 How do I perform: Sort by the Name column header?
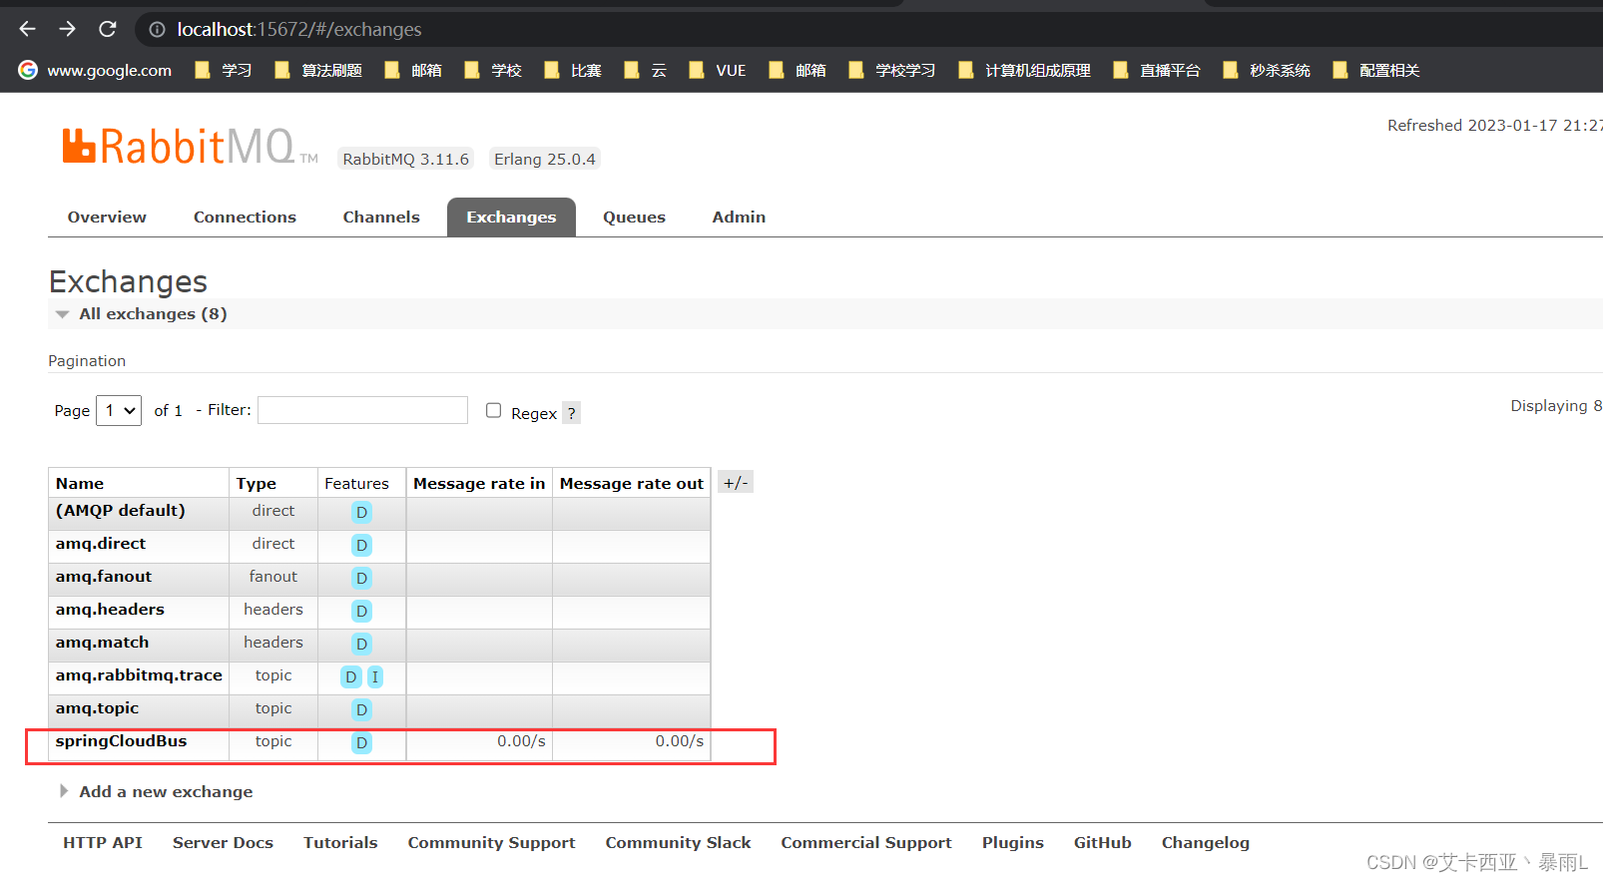click(x=80, y=483)
